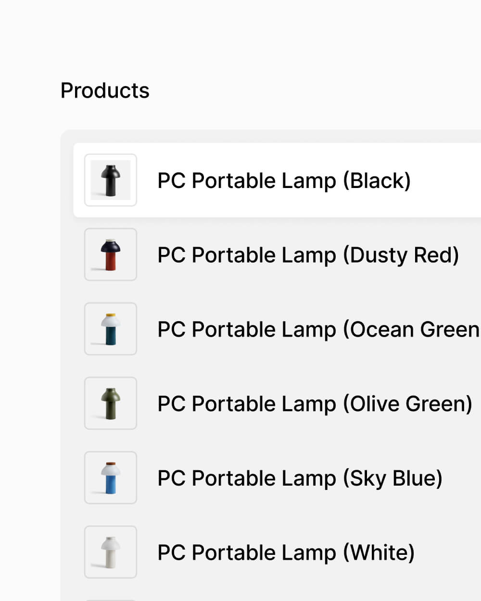The image size is (481, 601).
Task: Click the word "(Black)" in the first row
Action: (377, 181)
